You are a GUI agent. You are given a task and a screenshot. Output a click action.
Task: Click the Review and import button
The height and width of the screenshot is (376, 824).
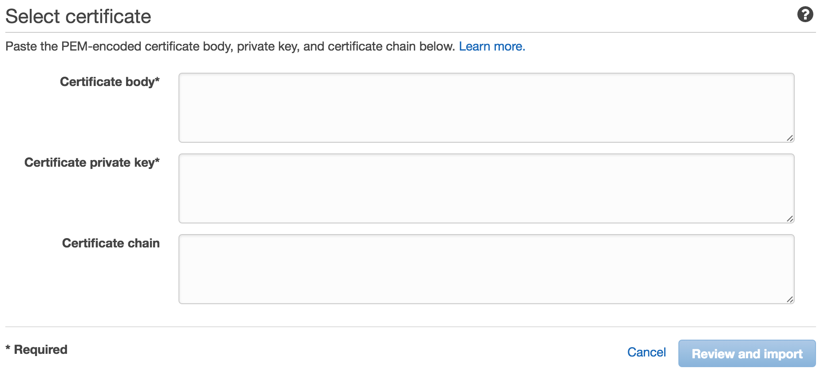tap(747, 353)
